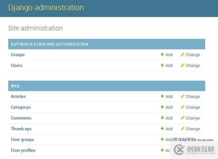
Task: Select Add link text for Categorys
Action: [169, 107]
